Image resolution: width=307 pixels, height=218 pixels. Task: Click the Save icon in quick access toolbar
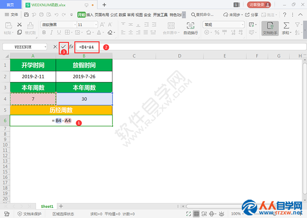[x=27, y=15]
